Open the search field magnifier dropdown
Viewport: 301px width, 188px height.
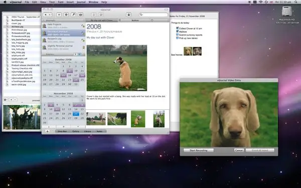pos(141,15)
